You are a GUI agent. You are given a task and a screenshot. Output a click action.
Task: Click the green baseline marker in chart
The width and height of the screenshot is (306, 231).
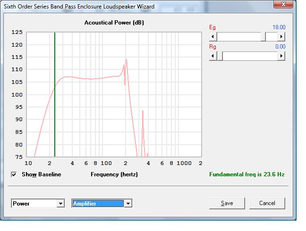point(55,94)
